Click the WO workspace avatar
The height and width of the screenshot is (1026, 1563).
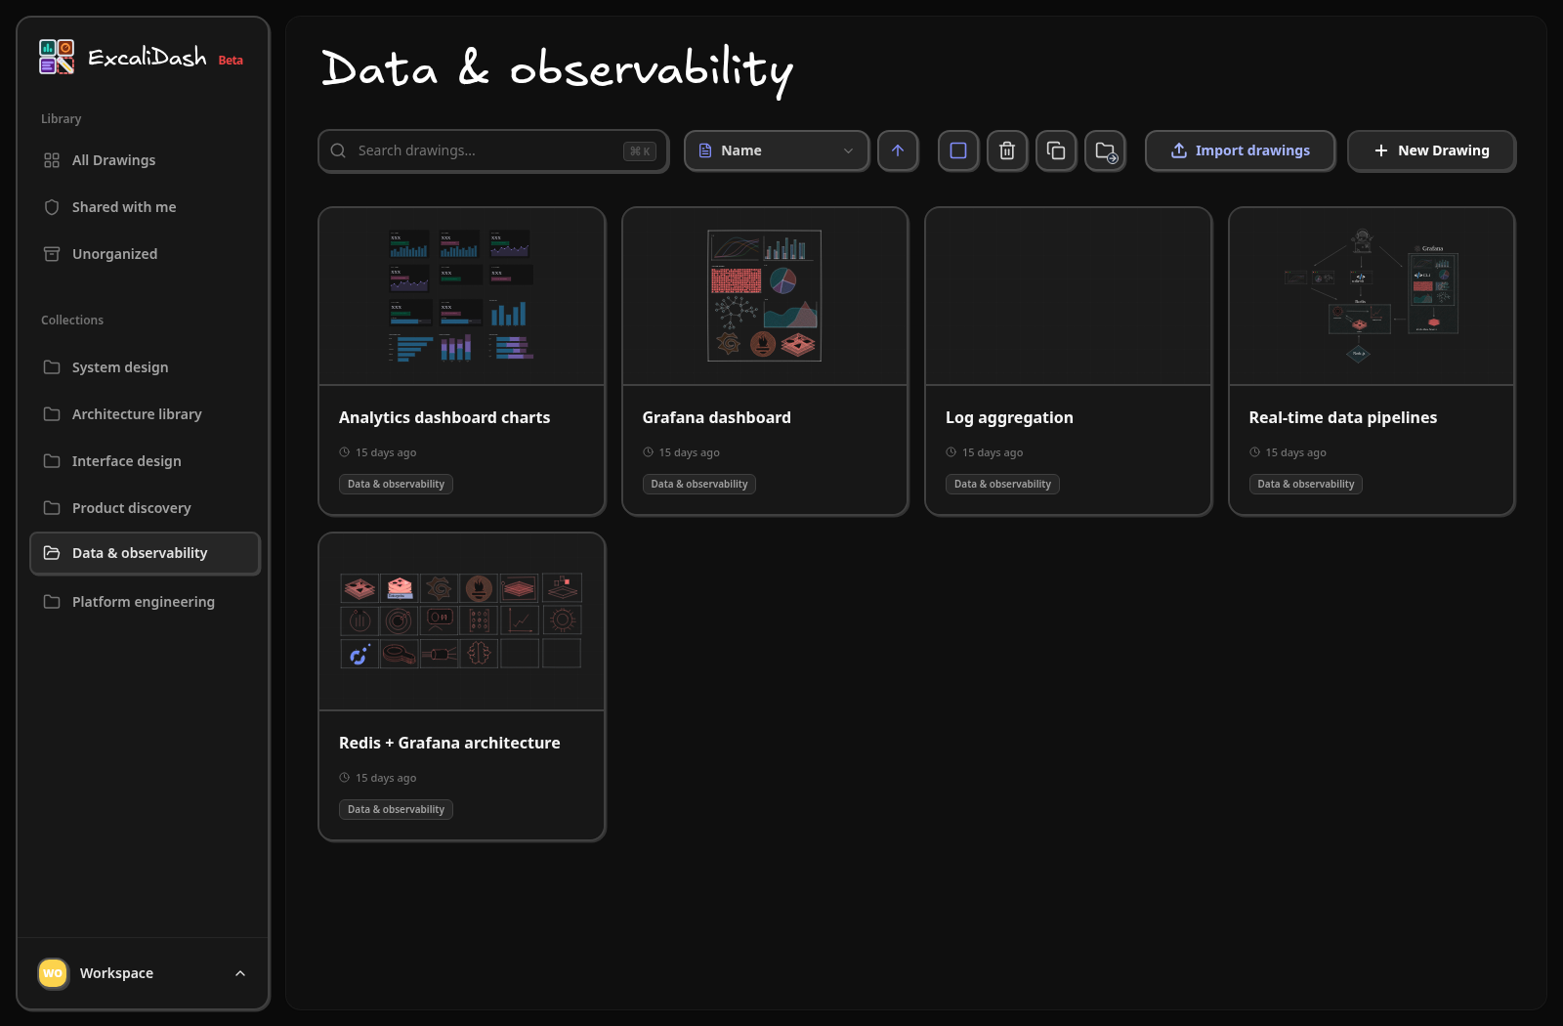pyautogui.click(x=53, y=973)
